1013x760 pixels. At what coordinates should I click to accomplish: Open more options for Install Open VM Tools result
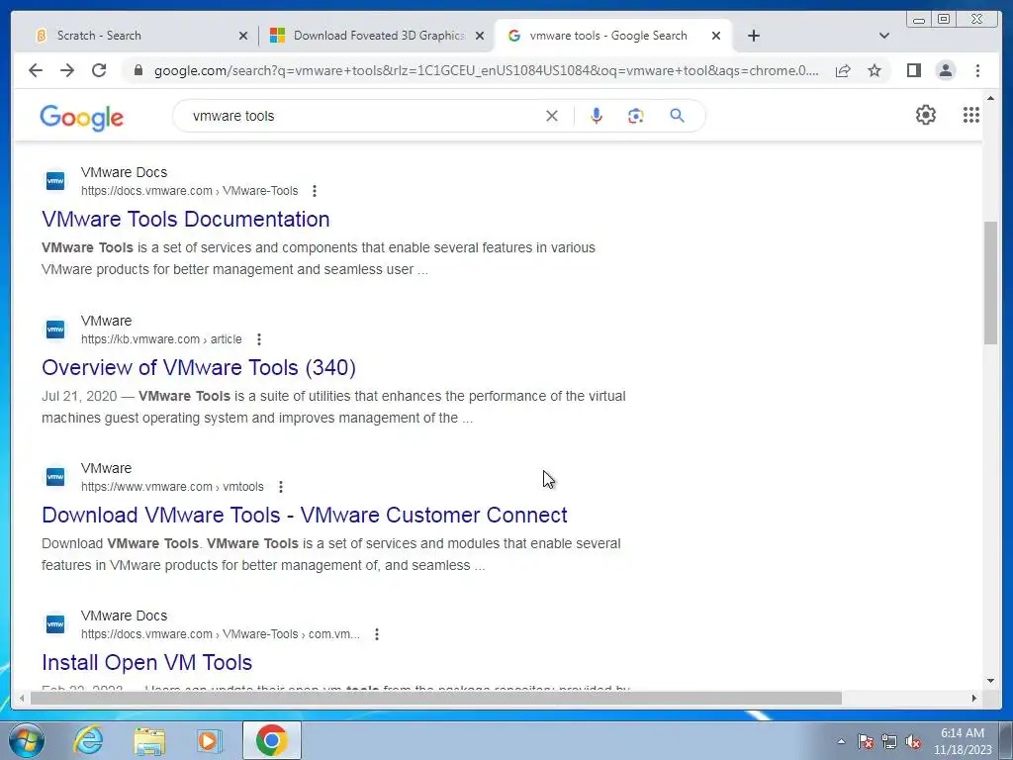pos(377,634)
